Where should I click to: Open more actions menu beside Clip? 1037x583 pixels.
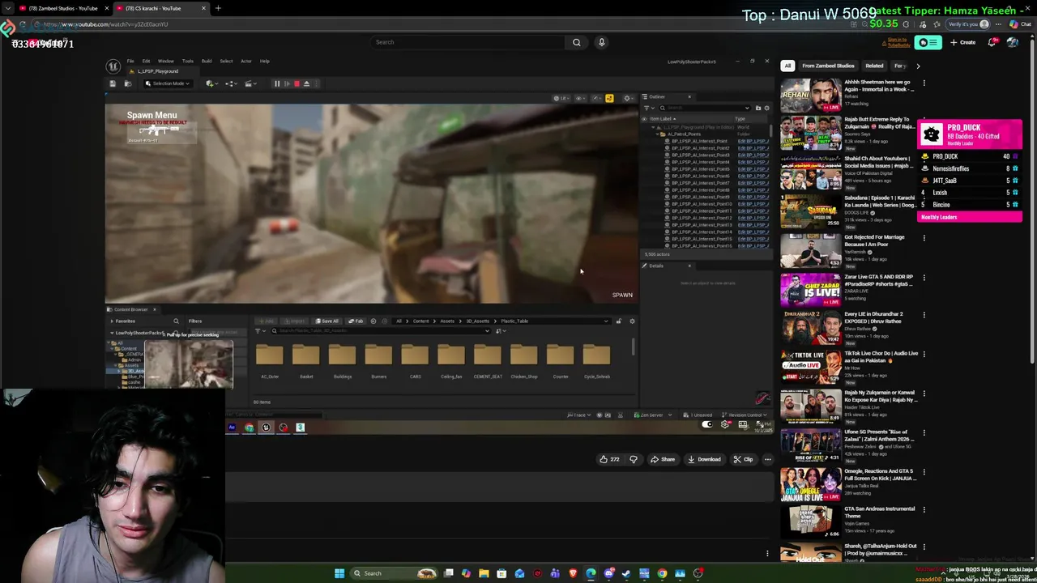coord(767,459)
